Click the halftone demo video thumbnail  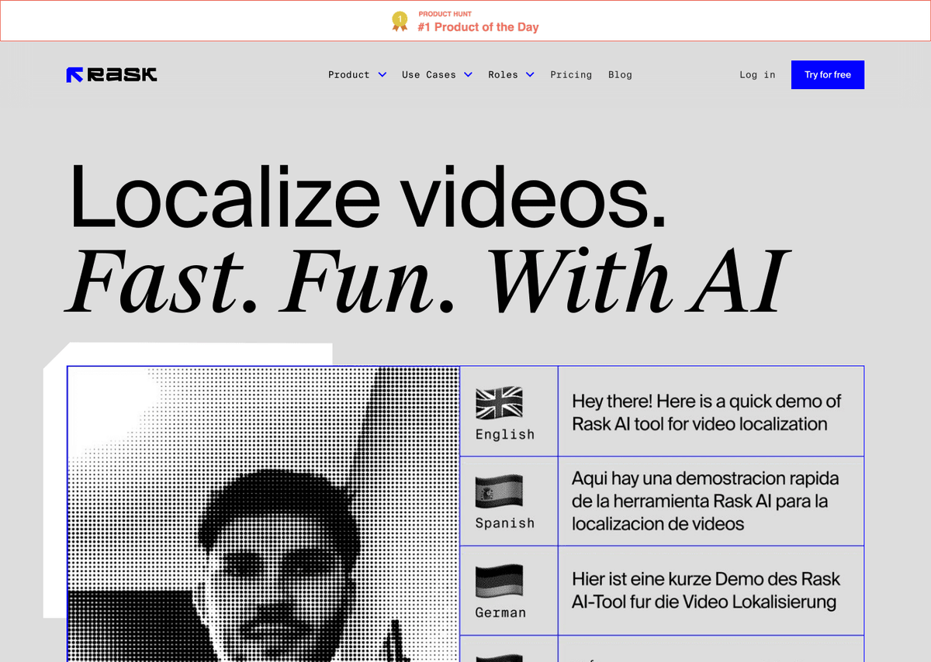(x=263, y=514)
